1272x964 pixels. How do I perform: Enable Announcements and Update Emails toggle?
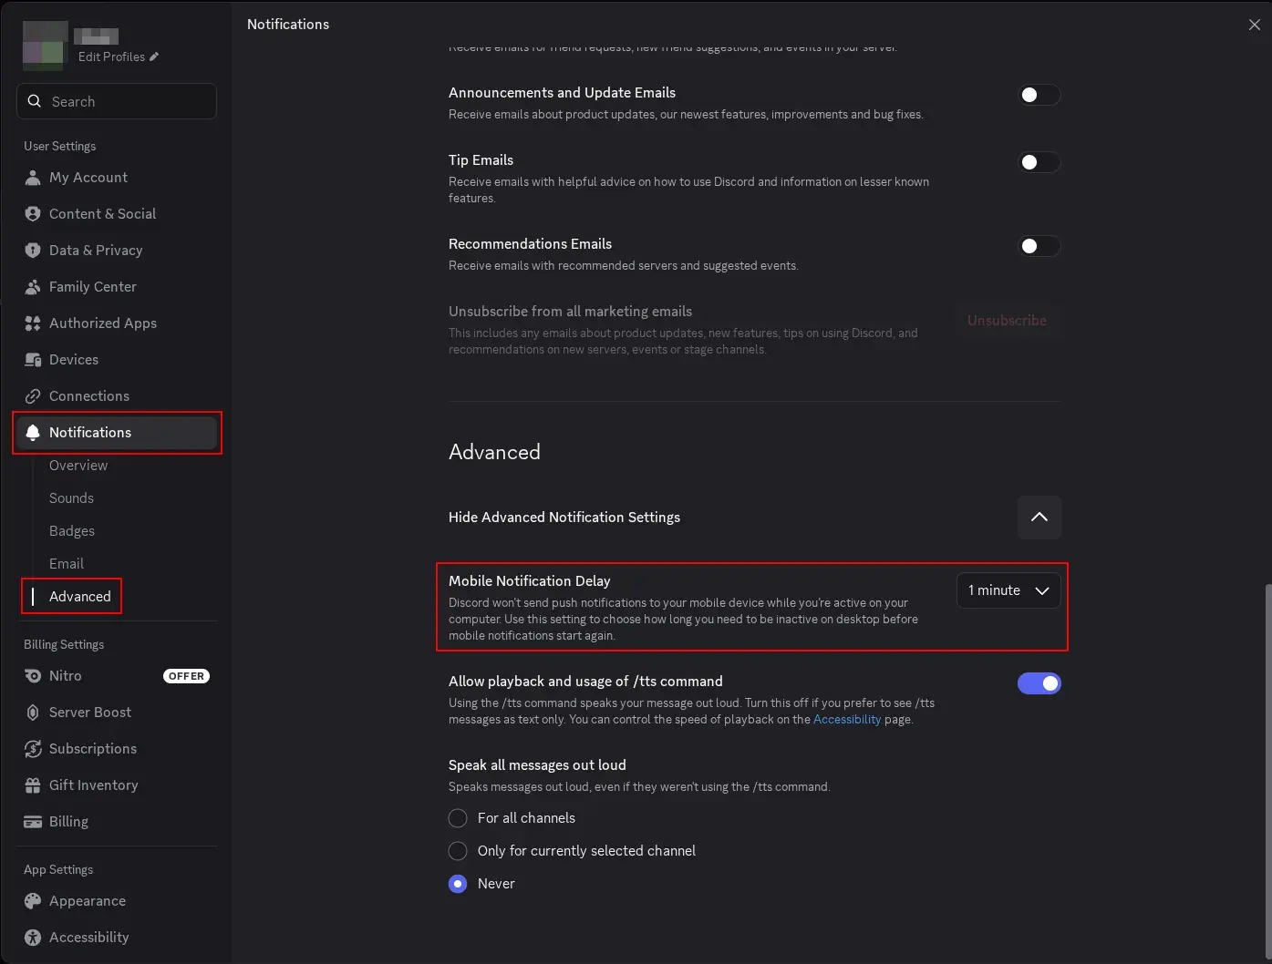tap(1039, 95)
